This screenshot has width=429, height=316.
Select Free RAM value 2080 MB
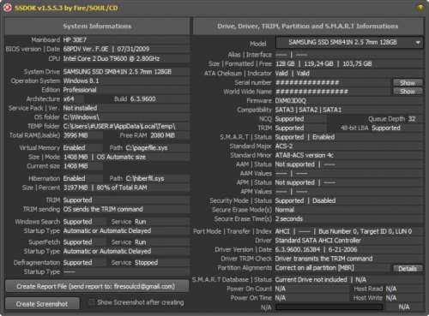click(x=162, y=135)
